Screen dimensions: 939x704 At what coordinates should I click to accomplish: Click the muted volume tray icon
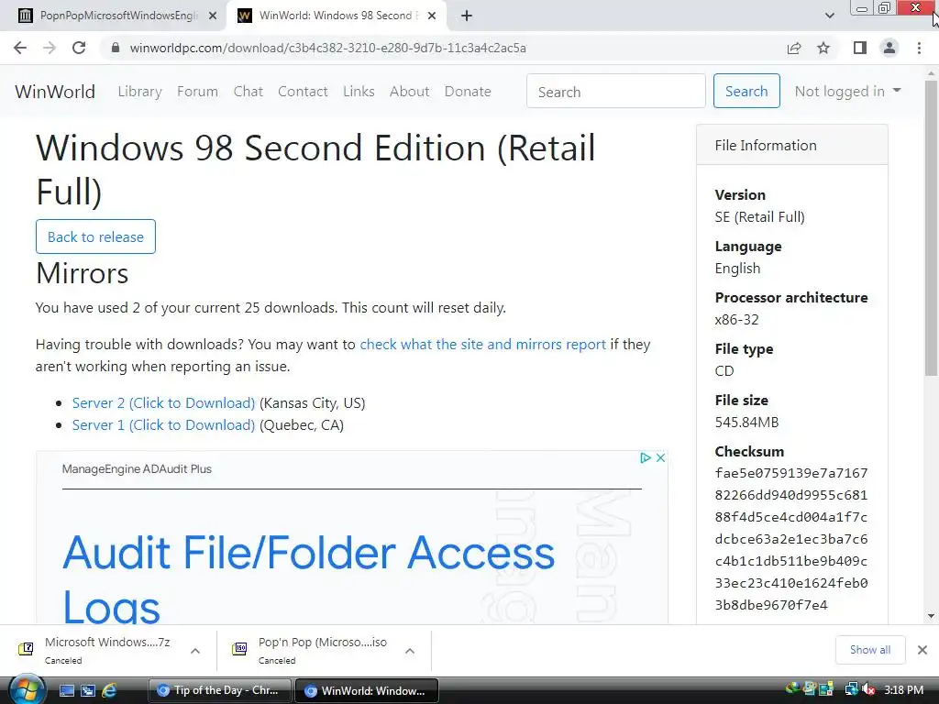(869, 689)
